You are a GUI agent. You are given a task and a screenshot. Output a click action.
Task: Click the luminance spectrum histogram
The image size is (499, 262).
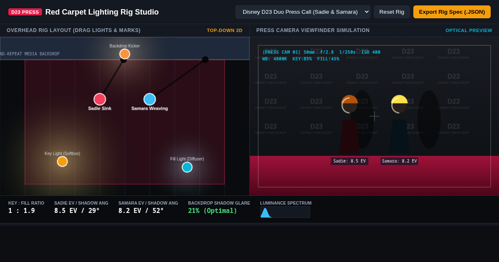click(x=285, y=212)
